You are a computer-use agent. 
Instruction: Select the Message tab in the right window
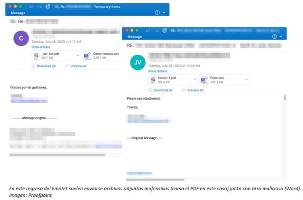[x=135, y=36]
